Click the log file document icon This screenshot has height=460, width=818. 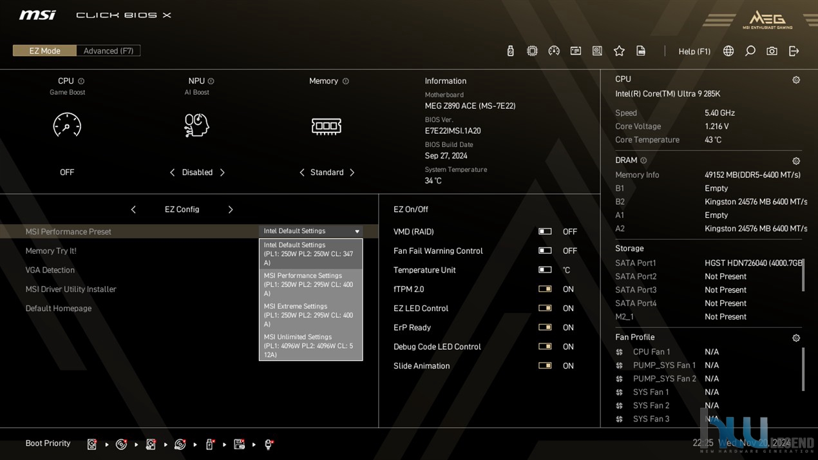click(641, 51)
